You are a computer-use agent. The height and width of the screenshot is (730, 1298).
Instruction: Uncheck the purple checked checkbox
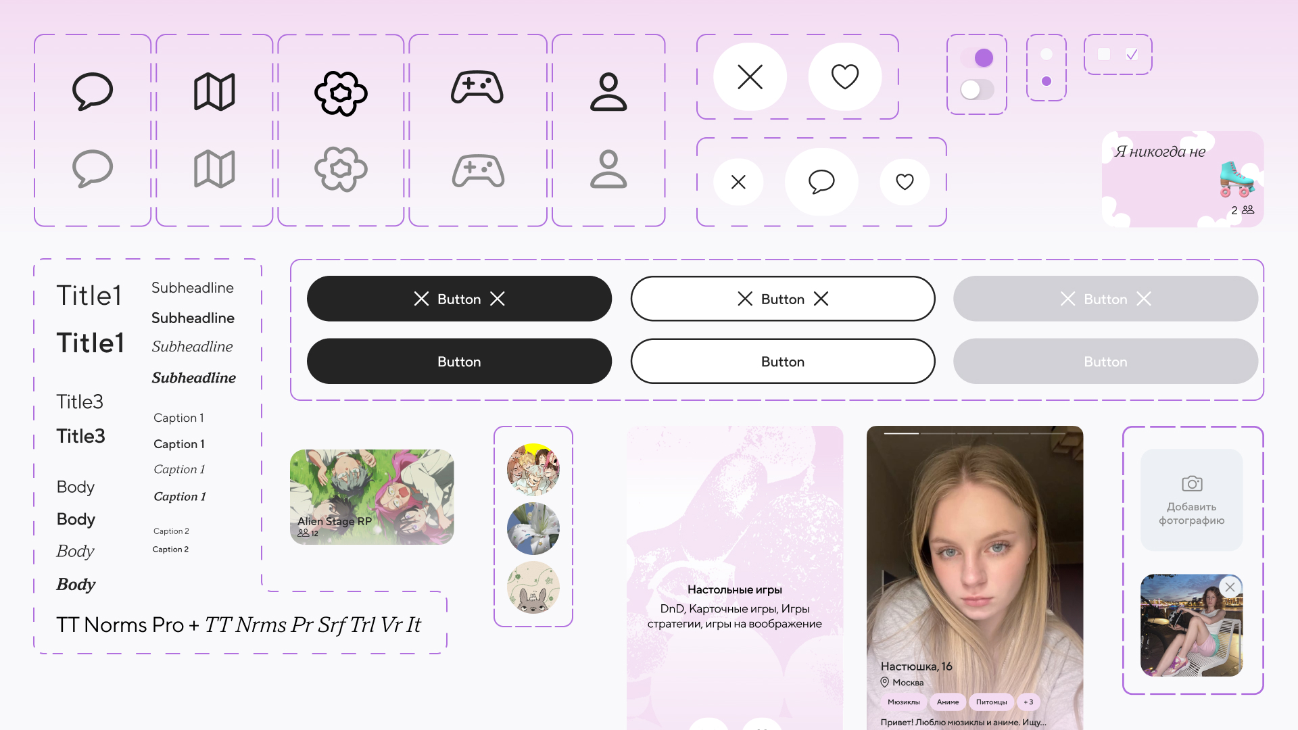tap(1132, 54)
